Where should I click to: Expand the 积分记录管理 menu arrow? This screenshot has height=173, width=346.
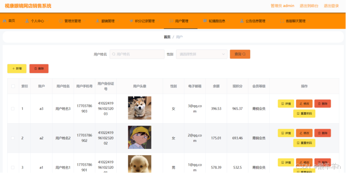pyautogui.click(x=158, y=21)
